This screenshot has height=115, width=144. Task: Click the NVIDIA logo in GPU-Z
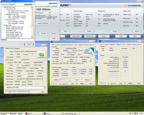[x=41, y=55]
